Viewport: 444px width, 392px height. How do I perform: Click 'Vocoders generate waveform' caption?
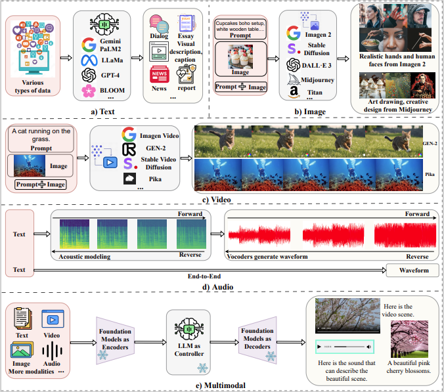point(267,257)
